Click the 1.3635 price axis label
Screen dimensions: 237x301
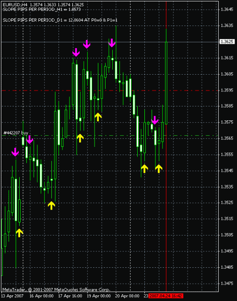[x=227, y=26]
